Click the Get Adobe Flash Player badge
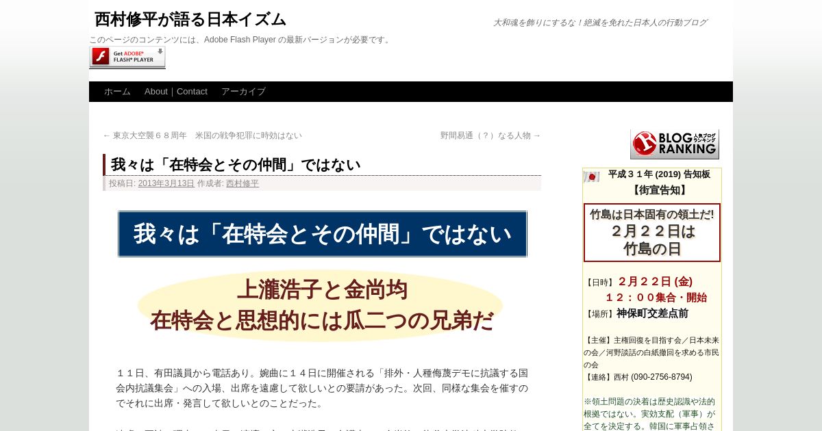 pyautogui.click(x=127, y=57)
